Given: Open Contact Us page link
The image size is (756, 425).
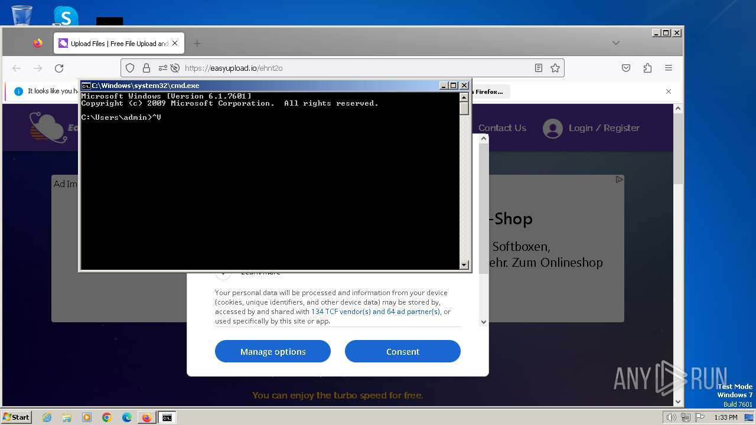Looking at the screenshot, I should [502, 128].
